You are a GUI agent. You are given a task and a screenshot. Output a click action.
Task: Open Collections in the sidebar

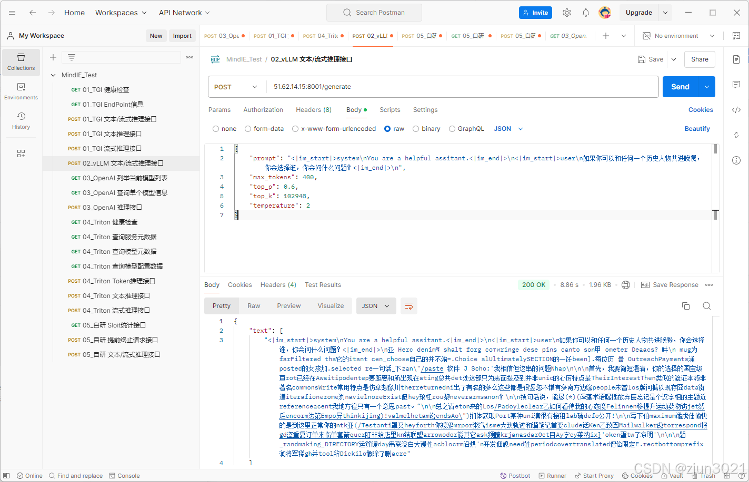[x=21, y=62]
